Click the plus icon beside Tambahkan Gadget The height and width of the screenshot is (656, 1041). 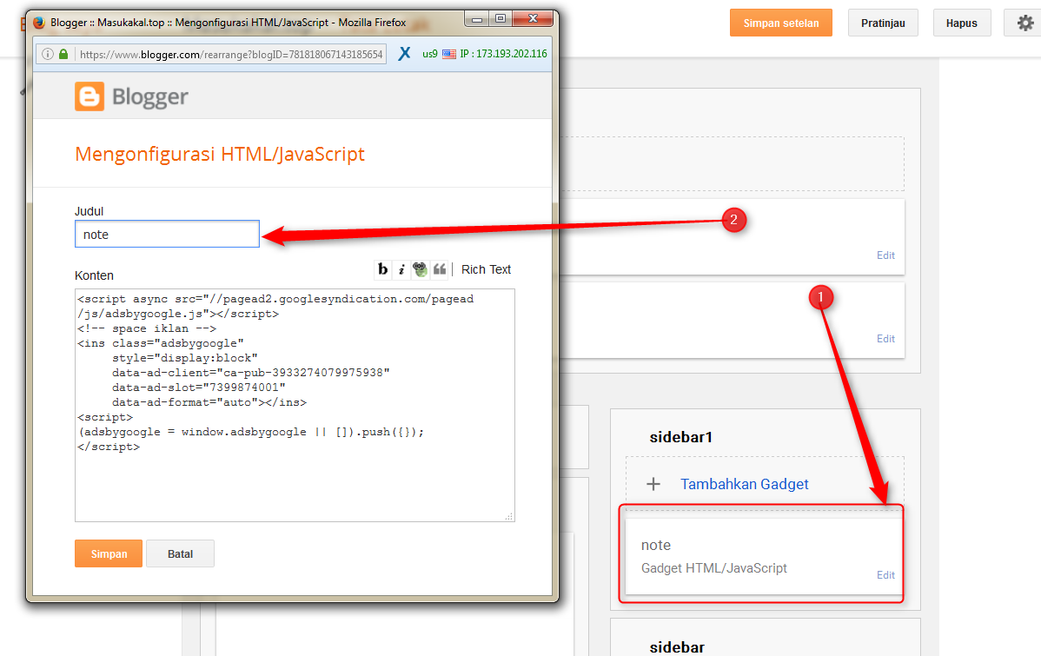[653, 484]
